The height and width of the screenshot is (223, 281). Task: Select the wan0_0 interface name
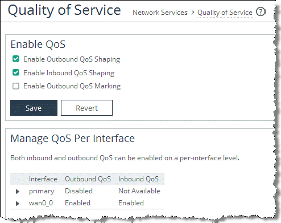(41, 203)
